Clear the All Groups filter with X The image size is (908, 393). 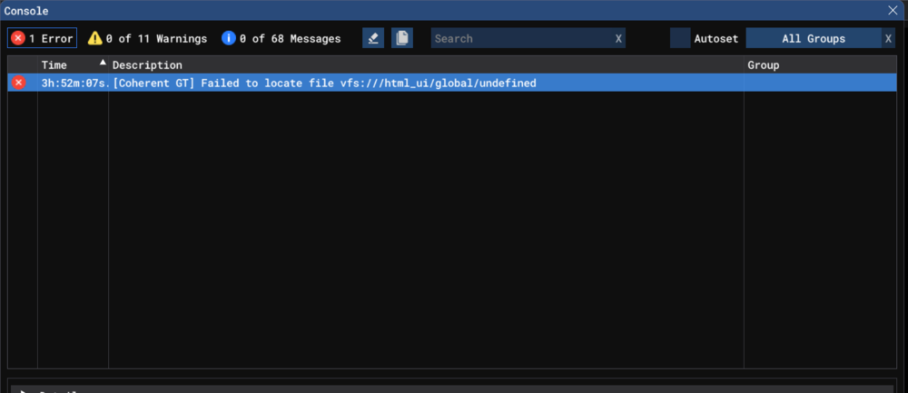click(x=888, y=38)
